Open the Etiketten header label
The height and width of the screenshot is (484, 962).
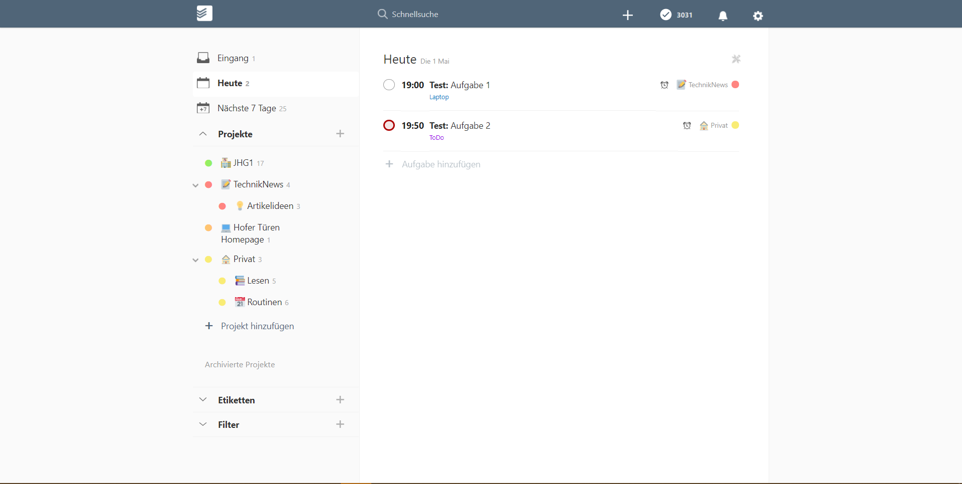tap(236, 400)
